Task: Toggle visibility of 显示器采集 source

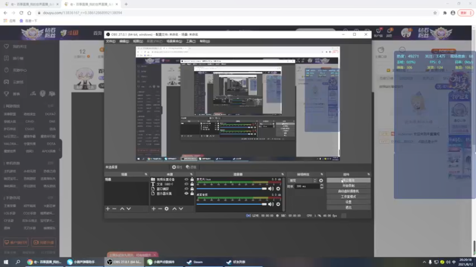Action: 186,193
